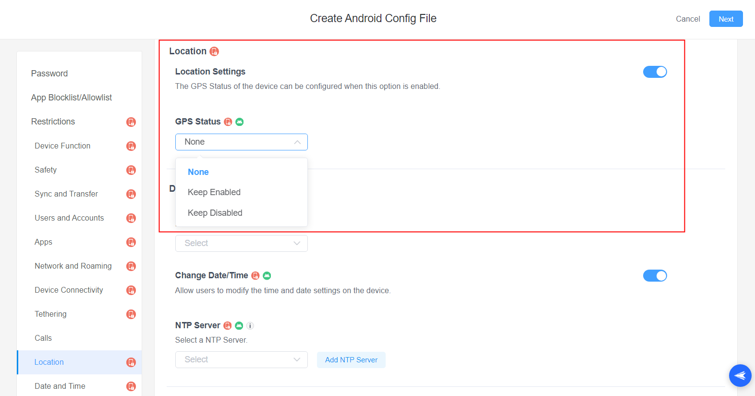Click the Next button

(726, 19)
